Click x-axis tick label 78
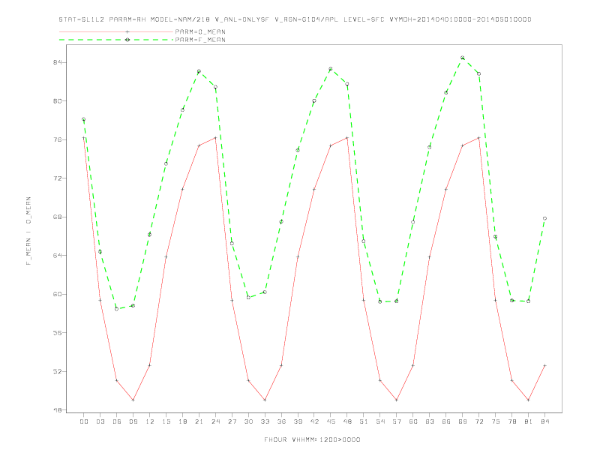 (512, 421)
